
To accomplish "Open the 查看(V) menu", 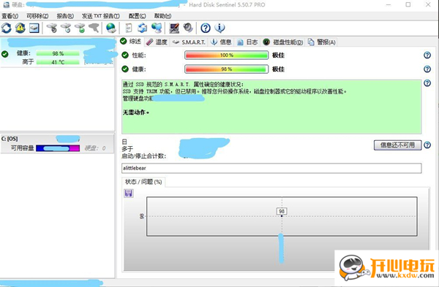I will point(10,16).
